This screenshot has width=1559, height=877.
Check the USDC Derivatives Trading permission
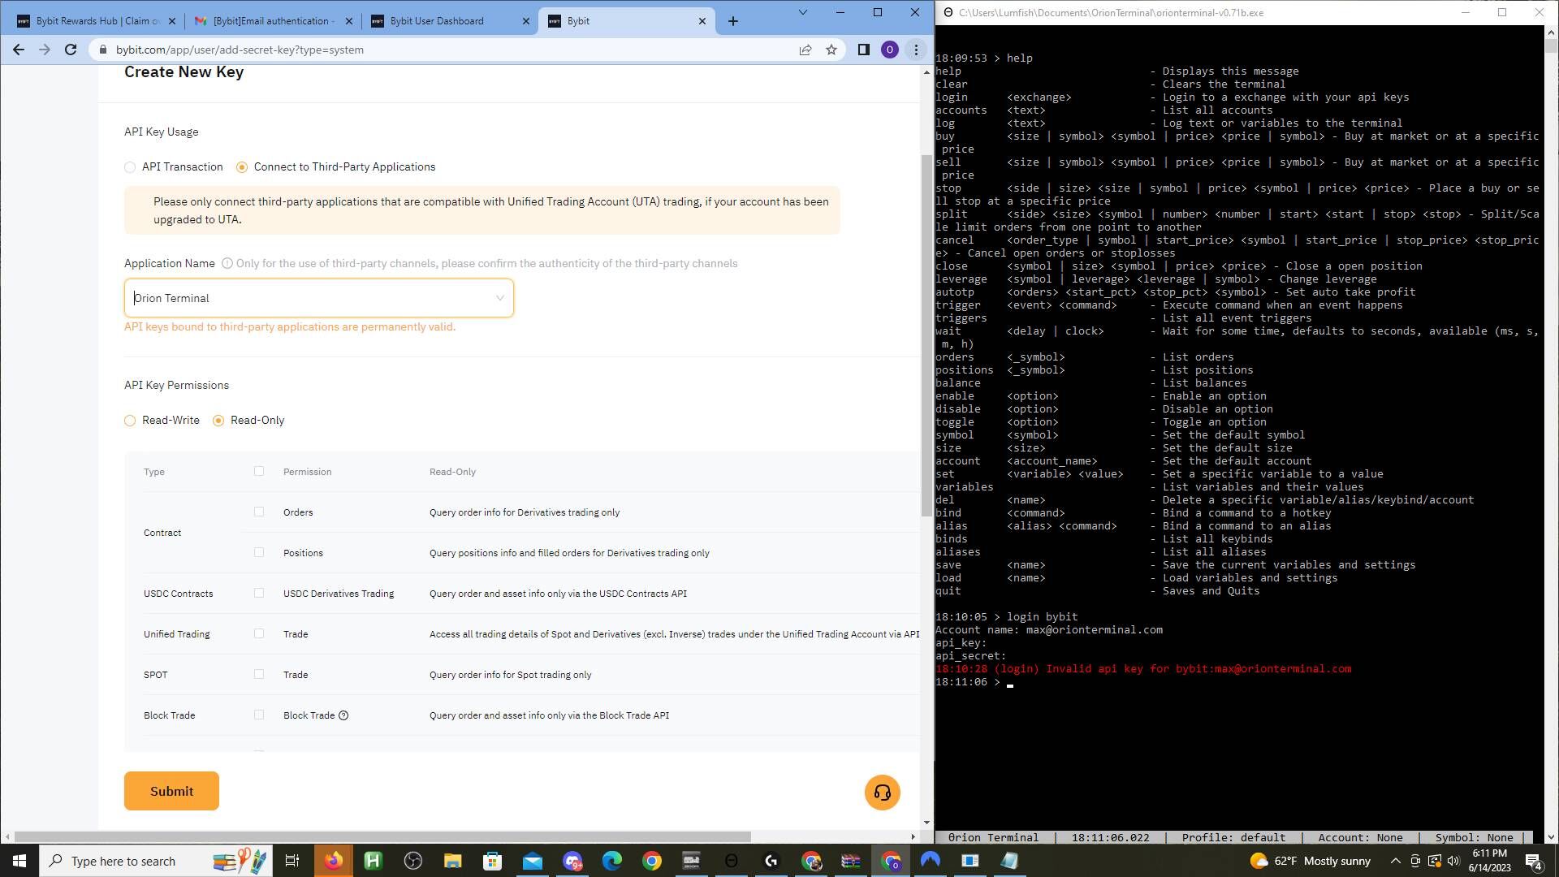[x=259, y=593]
